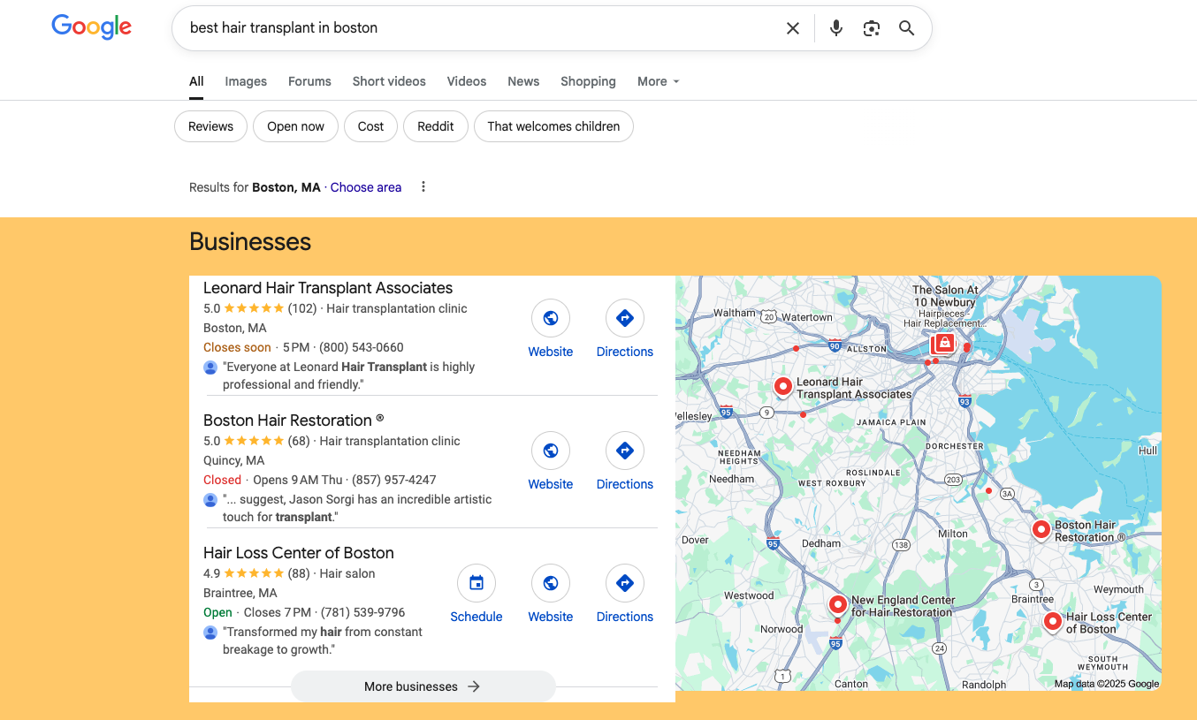Click reviewer avatar in Boston Hair Restoration review

pos(210,499)
